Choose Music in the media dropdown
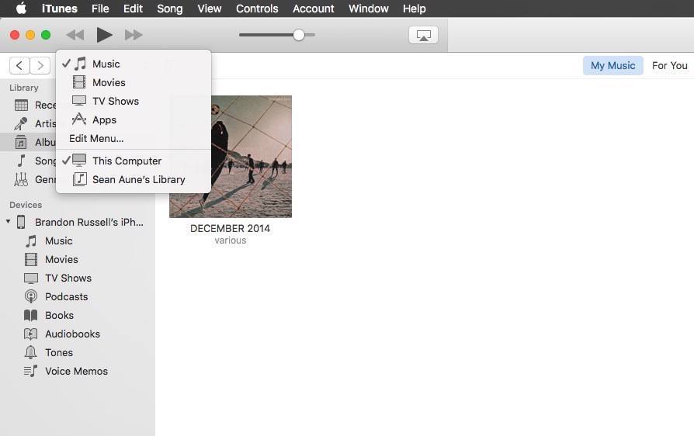 coord(106,64)
